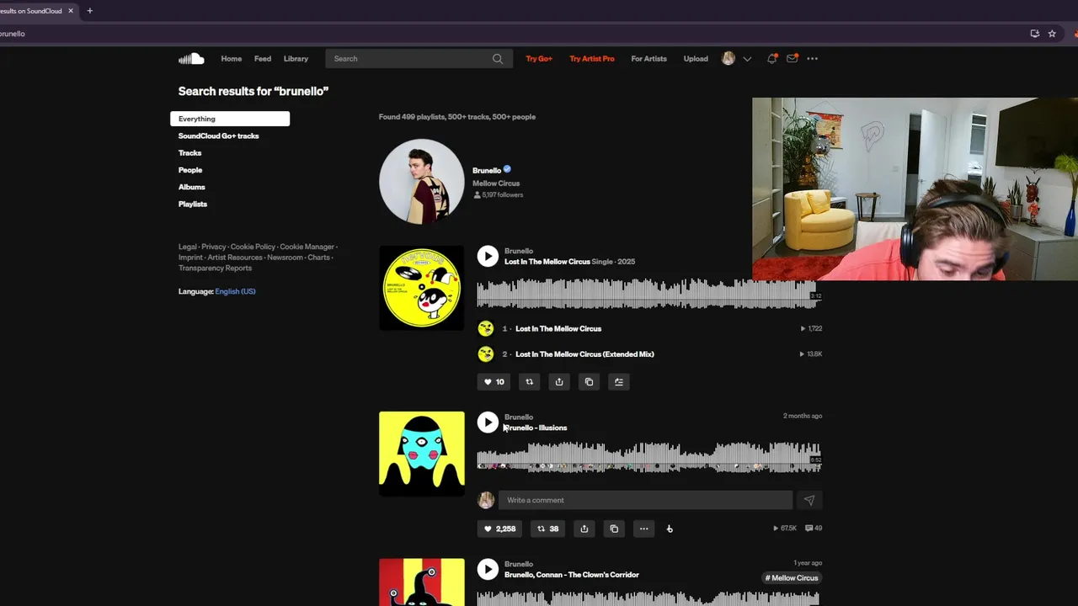Seek in the Illusions waveform
This screenshot has width=1078, height=606.
coord(648,457)
